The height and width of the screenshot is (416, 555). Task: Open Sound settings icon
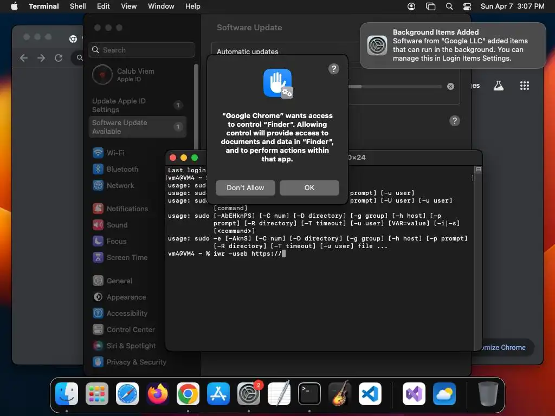[98, 225]
